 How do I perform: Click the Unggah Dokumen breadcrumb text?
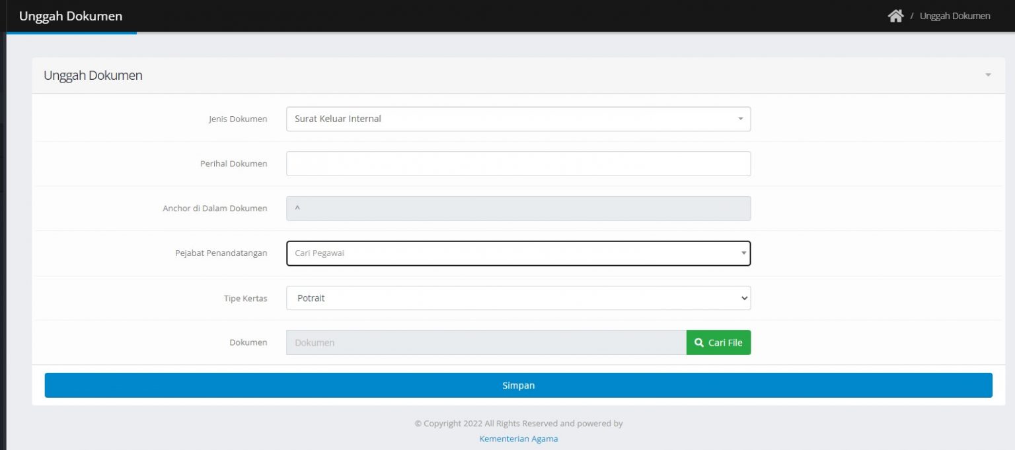click(x=954, y=16)
